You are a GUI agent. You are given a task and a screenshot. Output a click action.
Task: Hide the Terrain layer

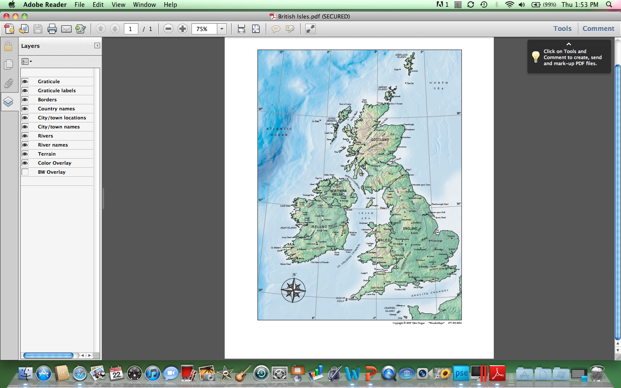click(x=25, y=154)
